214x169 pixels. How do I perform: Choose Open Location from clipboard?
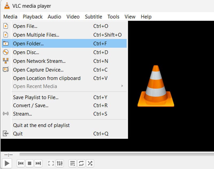pos(64,78)
